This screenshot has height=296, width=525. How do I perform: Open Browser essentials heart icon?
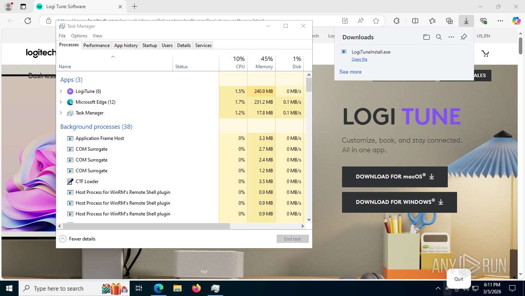(483, 21)
